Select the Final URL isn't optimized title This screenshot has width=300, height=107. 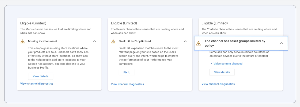click(x=135, y=41)
